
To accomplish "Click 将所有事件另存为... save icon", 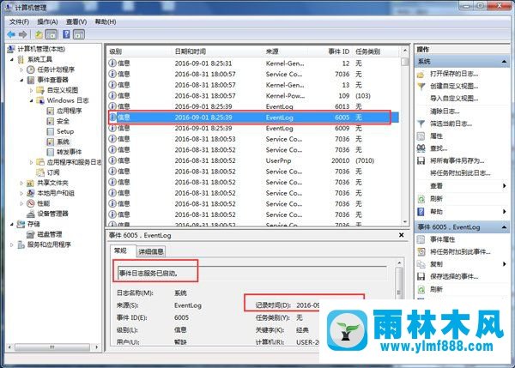I will (x=421, y=161).
